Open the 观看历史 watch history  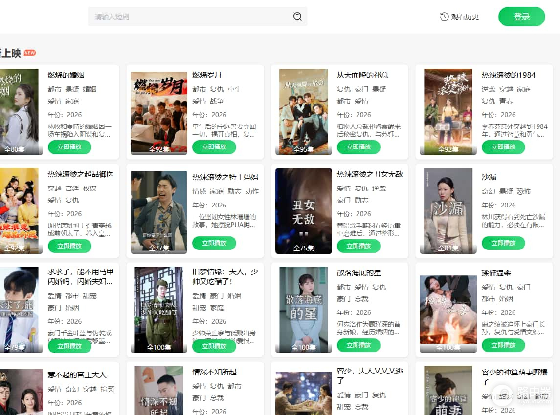click(459, 17)
